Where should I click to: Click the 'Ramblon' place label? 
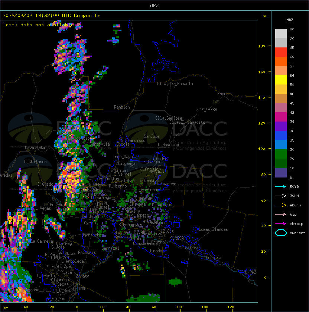[x=122, y=107]
